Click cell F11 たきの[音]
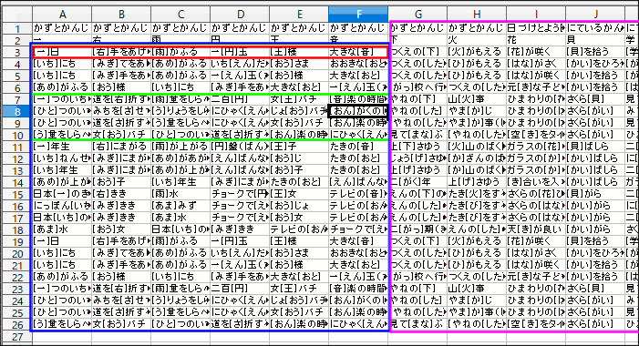 [x=358, y=147]
